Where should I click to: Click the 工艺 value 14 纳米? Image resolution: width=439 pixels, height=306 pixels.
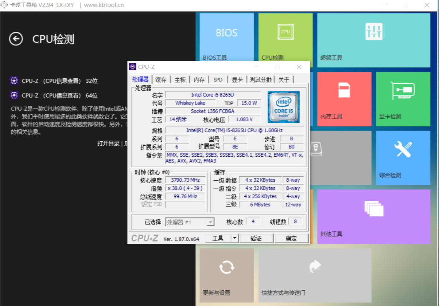[178, 119]
